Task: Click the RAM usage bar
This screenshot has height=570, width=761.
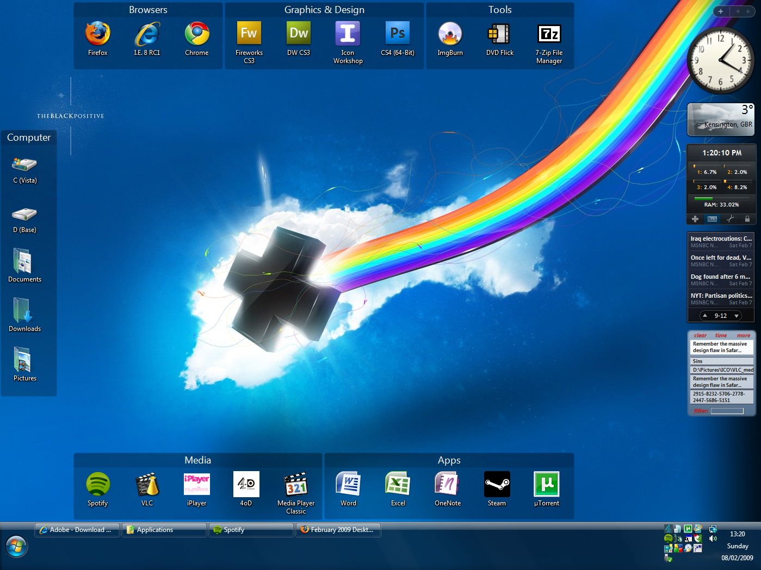Action: click(721, 198)
